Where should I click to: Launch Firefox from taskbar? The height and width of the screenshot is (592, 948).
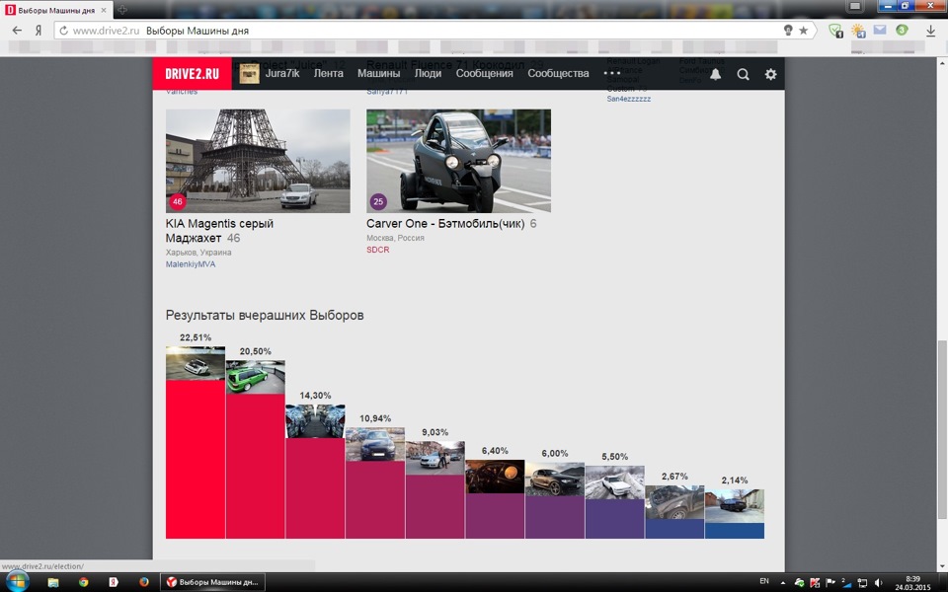click(144, 582)
